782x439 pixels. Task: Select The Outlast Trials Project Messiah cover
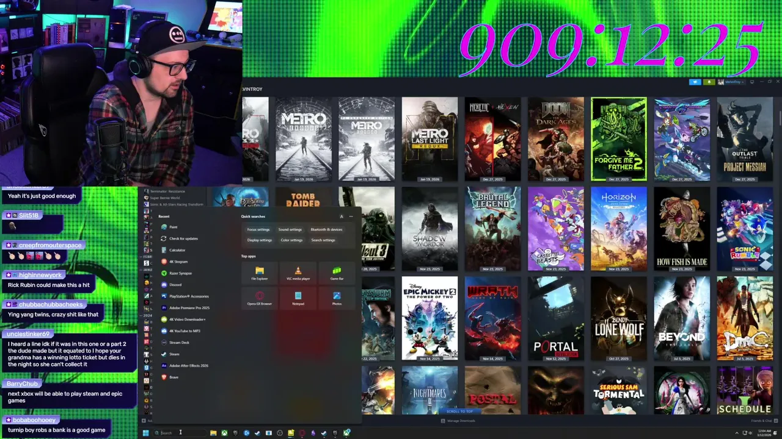tap(745, 139)
